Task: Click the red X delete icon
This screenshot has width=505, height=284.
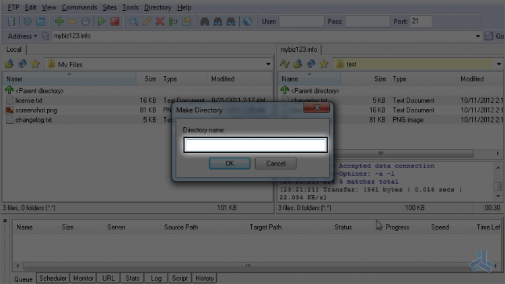Action: point(160,22)
